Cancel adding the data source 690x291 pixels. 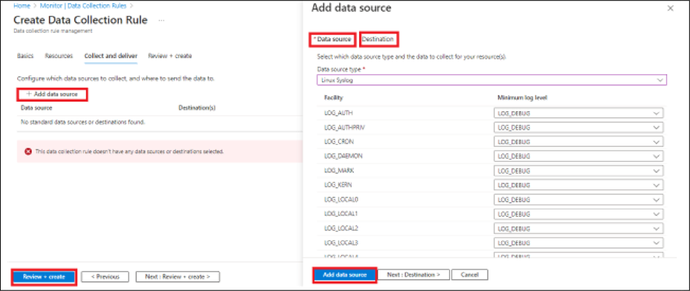coord(469,275)
